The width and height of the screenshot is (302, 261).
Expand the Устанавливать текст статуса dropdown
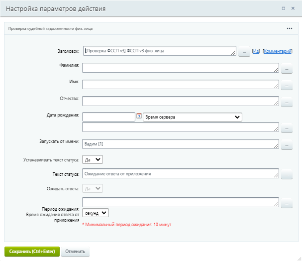pos(93,159)
